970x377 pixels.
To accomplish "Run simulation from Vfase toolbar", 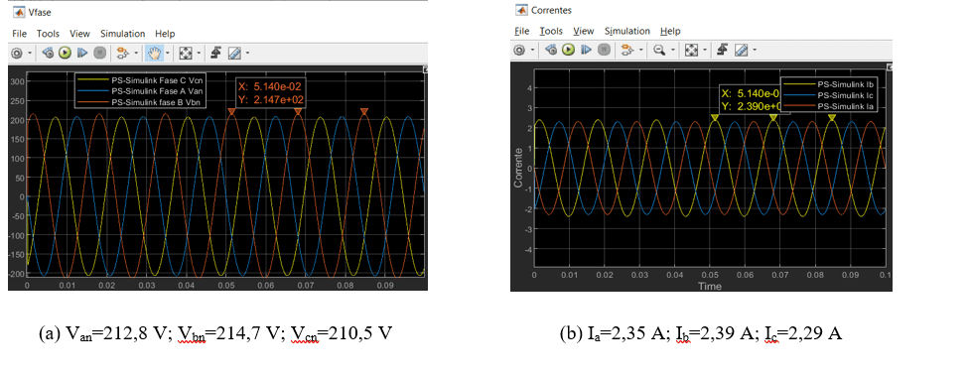I will 65,54.
